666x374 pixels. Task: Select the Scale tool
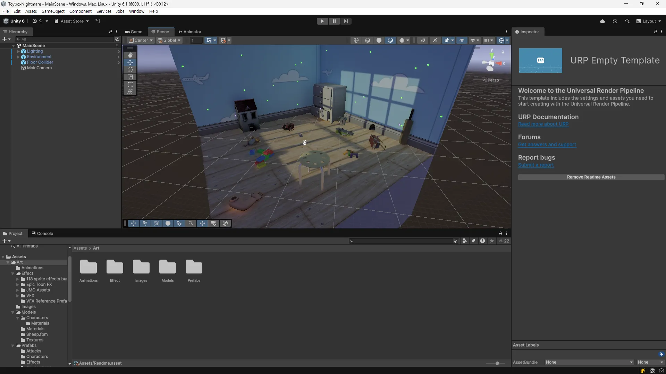click(130, 77)
